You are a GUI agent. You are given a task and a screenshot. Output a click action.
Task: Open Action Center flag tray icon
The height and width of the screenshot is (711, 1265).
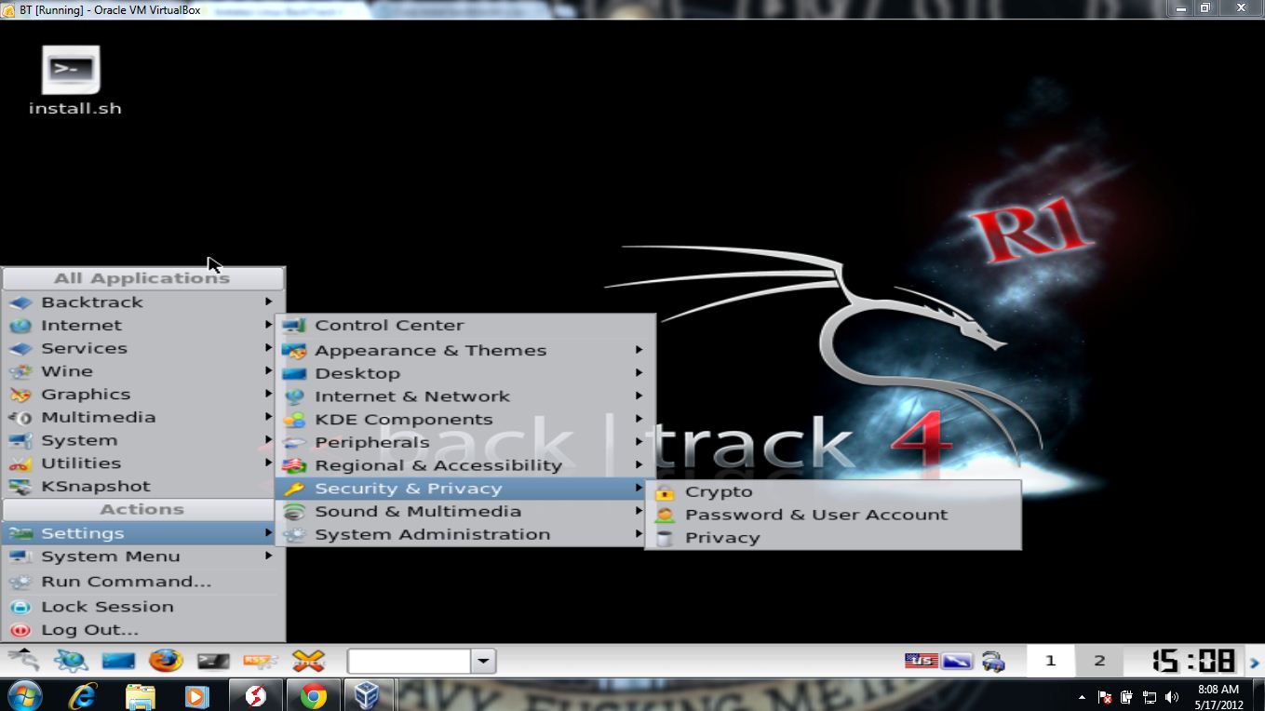pos(1105,697)
